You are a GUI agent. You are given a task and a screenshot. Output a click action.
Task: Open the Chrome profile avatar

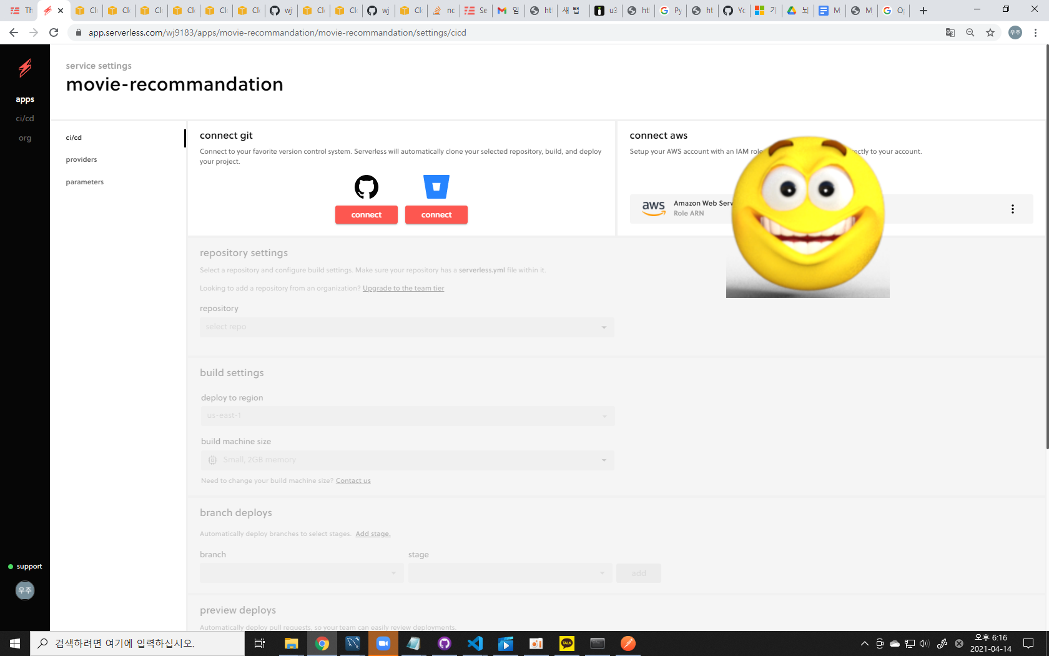tap(1015, 32)
